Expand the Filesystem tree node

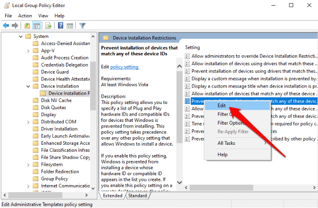coord(28,165)
